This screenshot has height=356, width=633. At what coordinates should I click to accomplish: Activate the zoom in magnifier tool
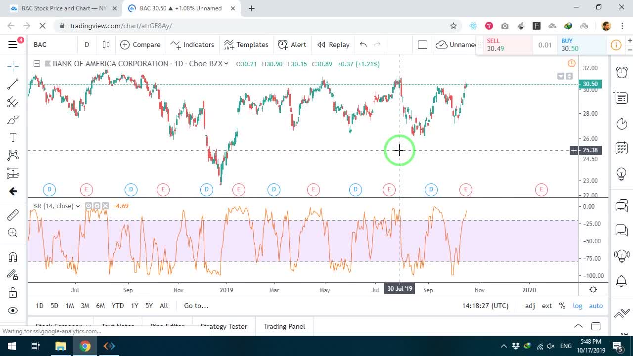click(13, 232)
